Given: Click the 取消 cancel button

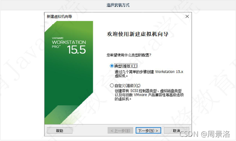Looking at the screenshot, I should (176, 131).
